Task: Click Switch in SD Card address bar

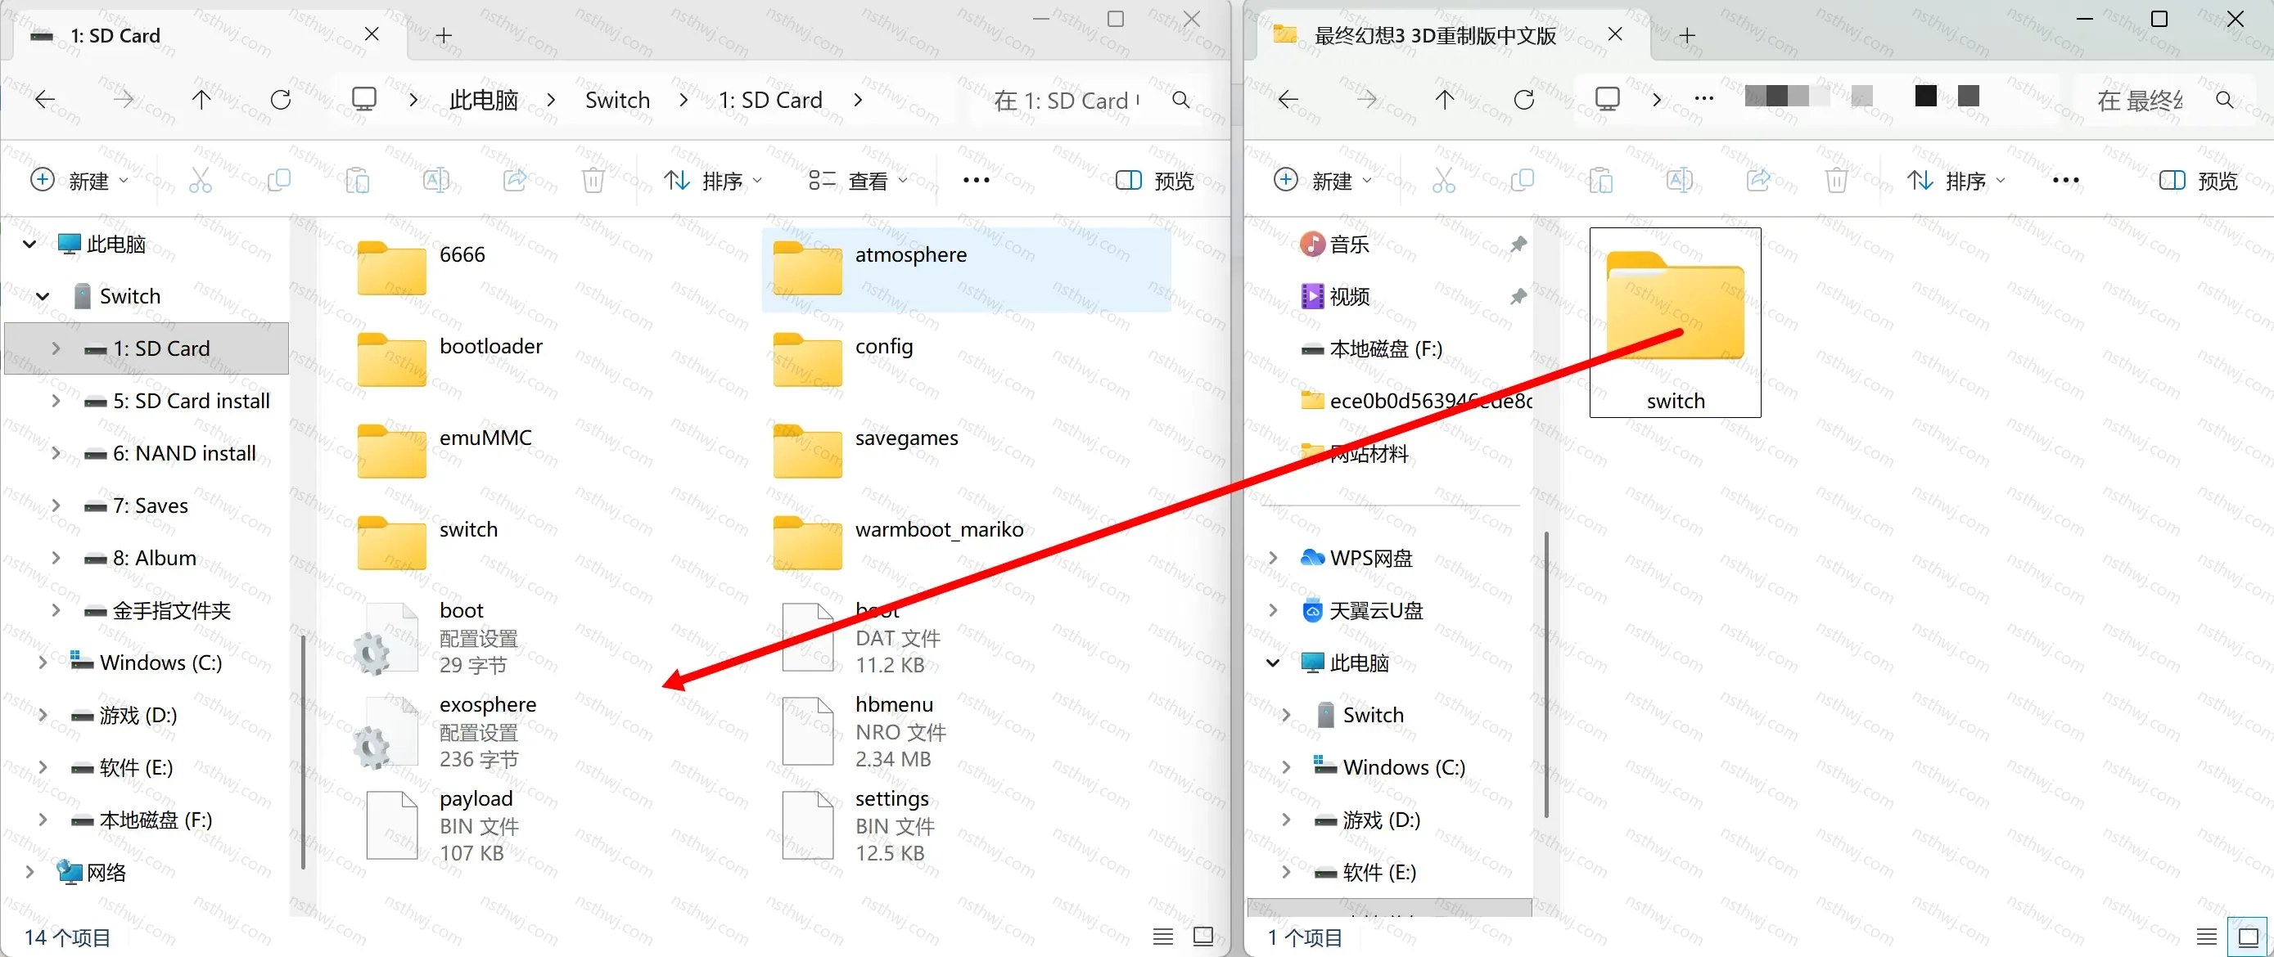Action: [617, 100]
